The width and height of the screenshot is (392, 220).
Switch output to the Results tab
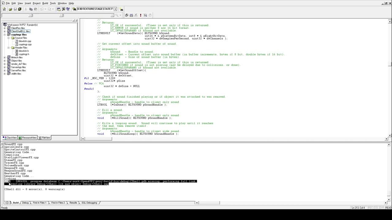[x=73, y=203]
